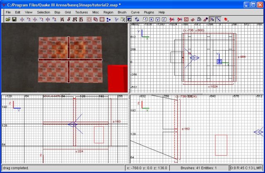Rotate selection around the x-axis

29,19
